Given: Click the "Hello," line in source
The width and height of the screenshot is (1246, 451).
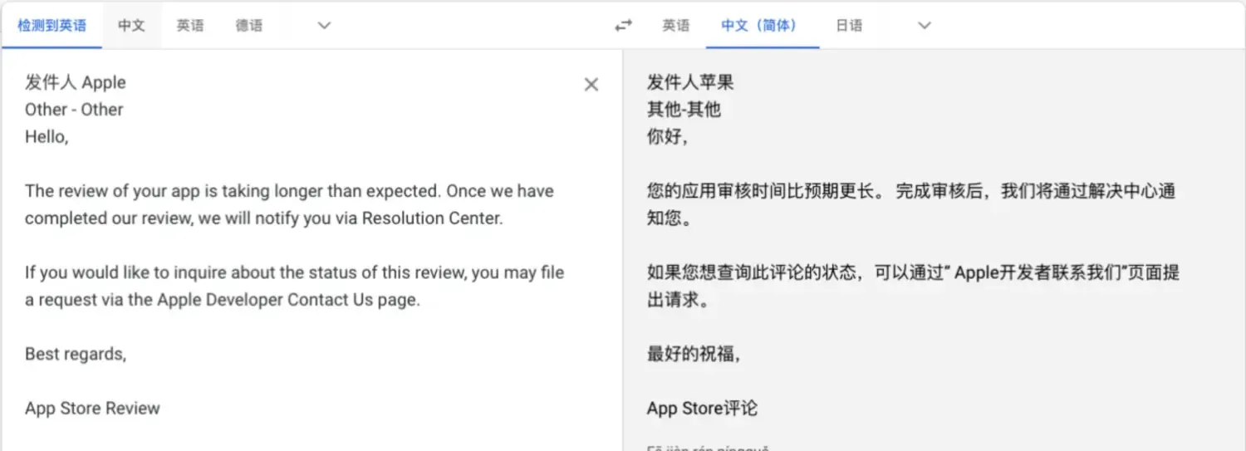Looking at the screenshot, I should (x=47, y=137).
